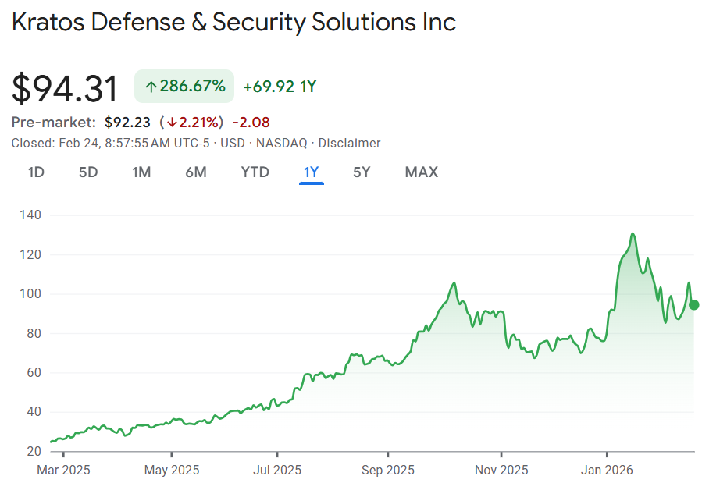
Task: Show the MAX range chart
Action: click(x=422, y=172)
